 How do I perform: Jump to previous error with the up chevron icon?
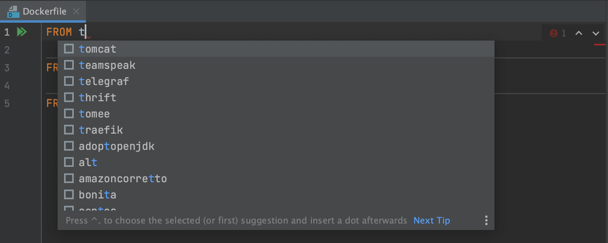[x=579, y=33]
